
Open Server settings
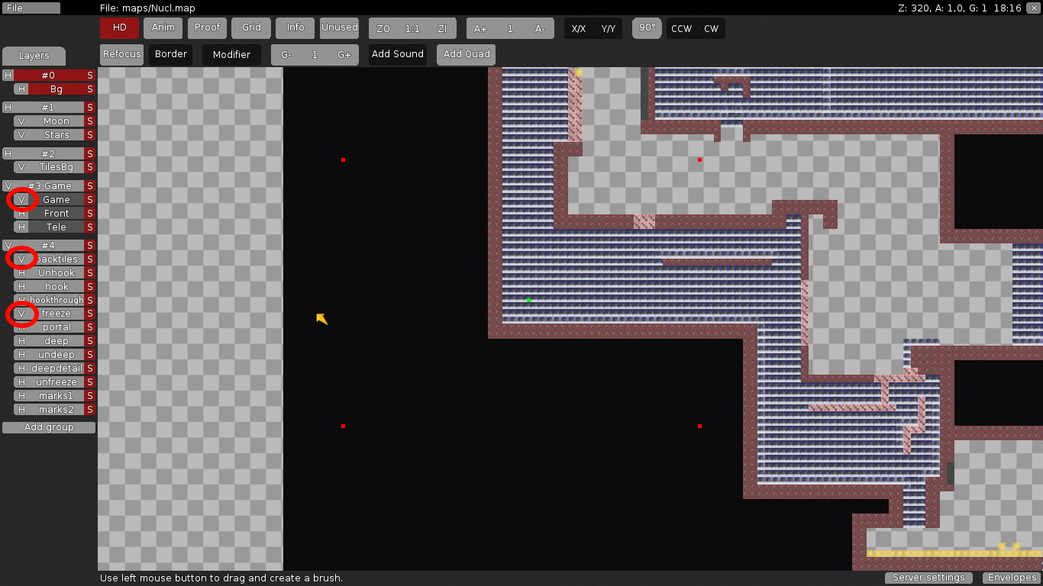[928, 578]
